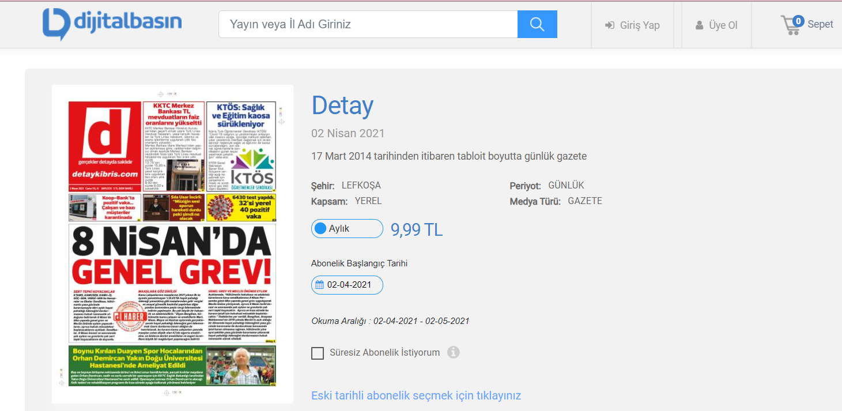Click Eski tarihli abonelik seçmek link
Viewport: 842px width, 411px height.
pos(416,395)
